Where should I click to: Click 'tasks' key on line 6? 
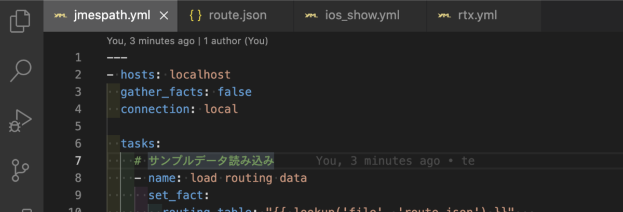click(x=138, y=143)
